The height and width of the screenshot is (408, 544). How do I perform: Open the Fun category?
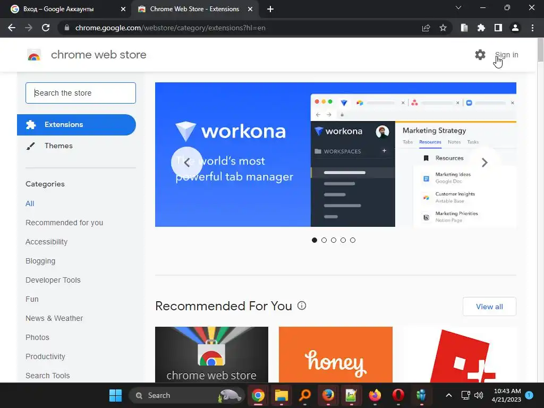[x=32, y=299]
